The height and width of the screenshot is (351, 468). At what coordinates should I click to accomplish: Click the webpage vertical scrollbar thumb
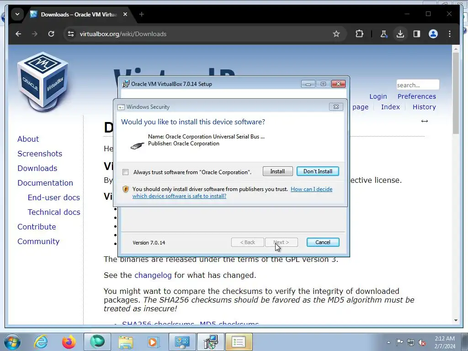point(456,93)
